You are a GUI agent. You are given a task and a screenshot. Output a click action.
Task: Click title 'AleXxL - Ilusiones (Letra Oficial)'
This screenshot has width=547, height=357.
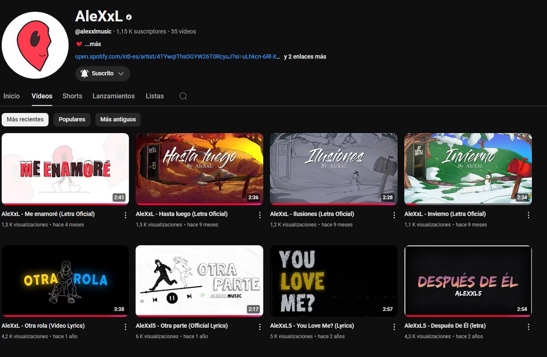(x=312, y=214)
